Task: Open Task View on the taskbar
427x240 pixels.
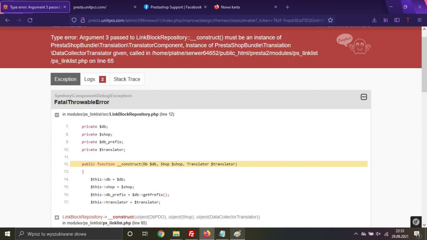Action: 145,234
